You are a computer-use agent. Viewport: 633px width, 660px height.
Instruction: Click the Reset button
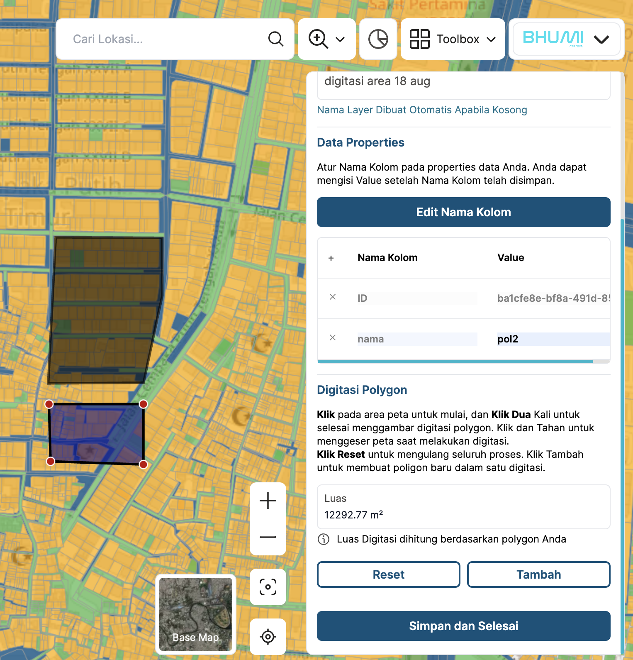point(388,574)
